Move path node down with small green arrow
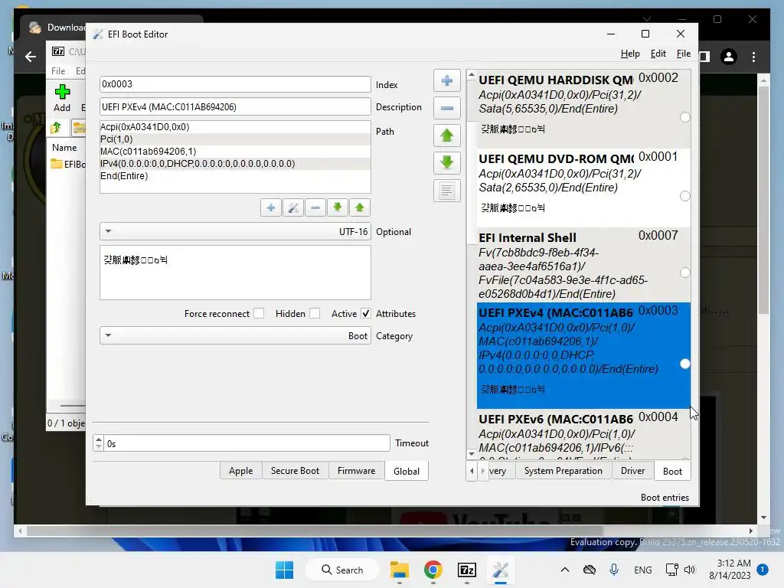 point(338,207)
